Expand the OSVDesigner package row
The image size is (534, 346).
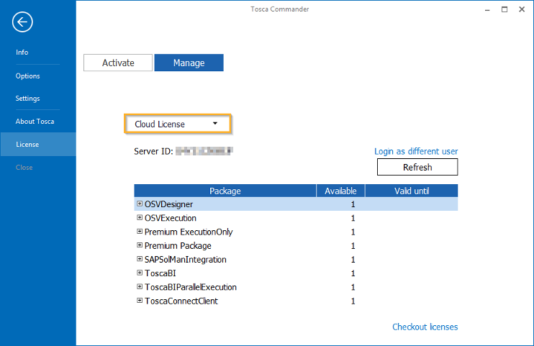point(140,204)
